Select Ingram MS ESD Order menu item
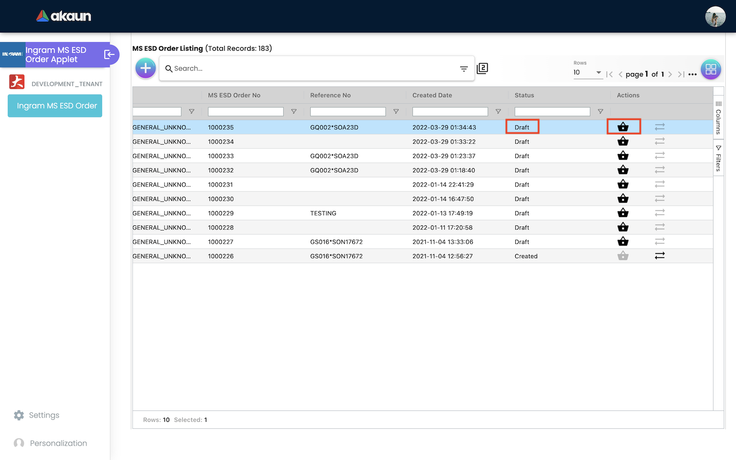Viewport: 736px width, 460px height. coord(55,106)
